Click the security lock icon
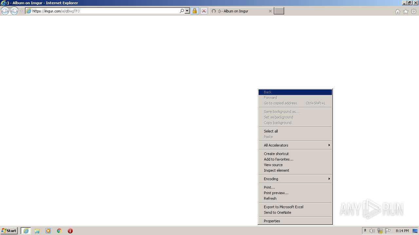Image resolution: width=419 pixels, height=235 pixels. pos(194,11)
